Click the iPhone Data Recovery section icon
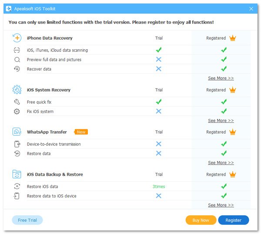Screen dimensions: 261x234 click(17, 38)
